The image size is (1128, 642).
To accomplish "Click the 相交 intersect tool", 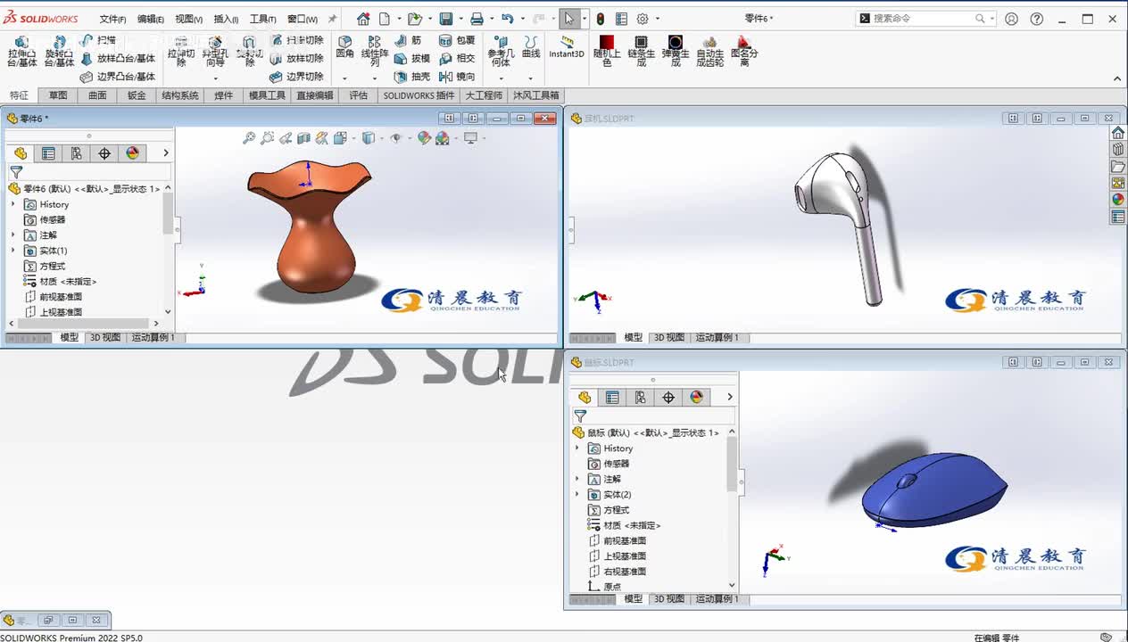I will point(457,59).
